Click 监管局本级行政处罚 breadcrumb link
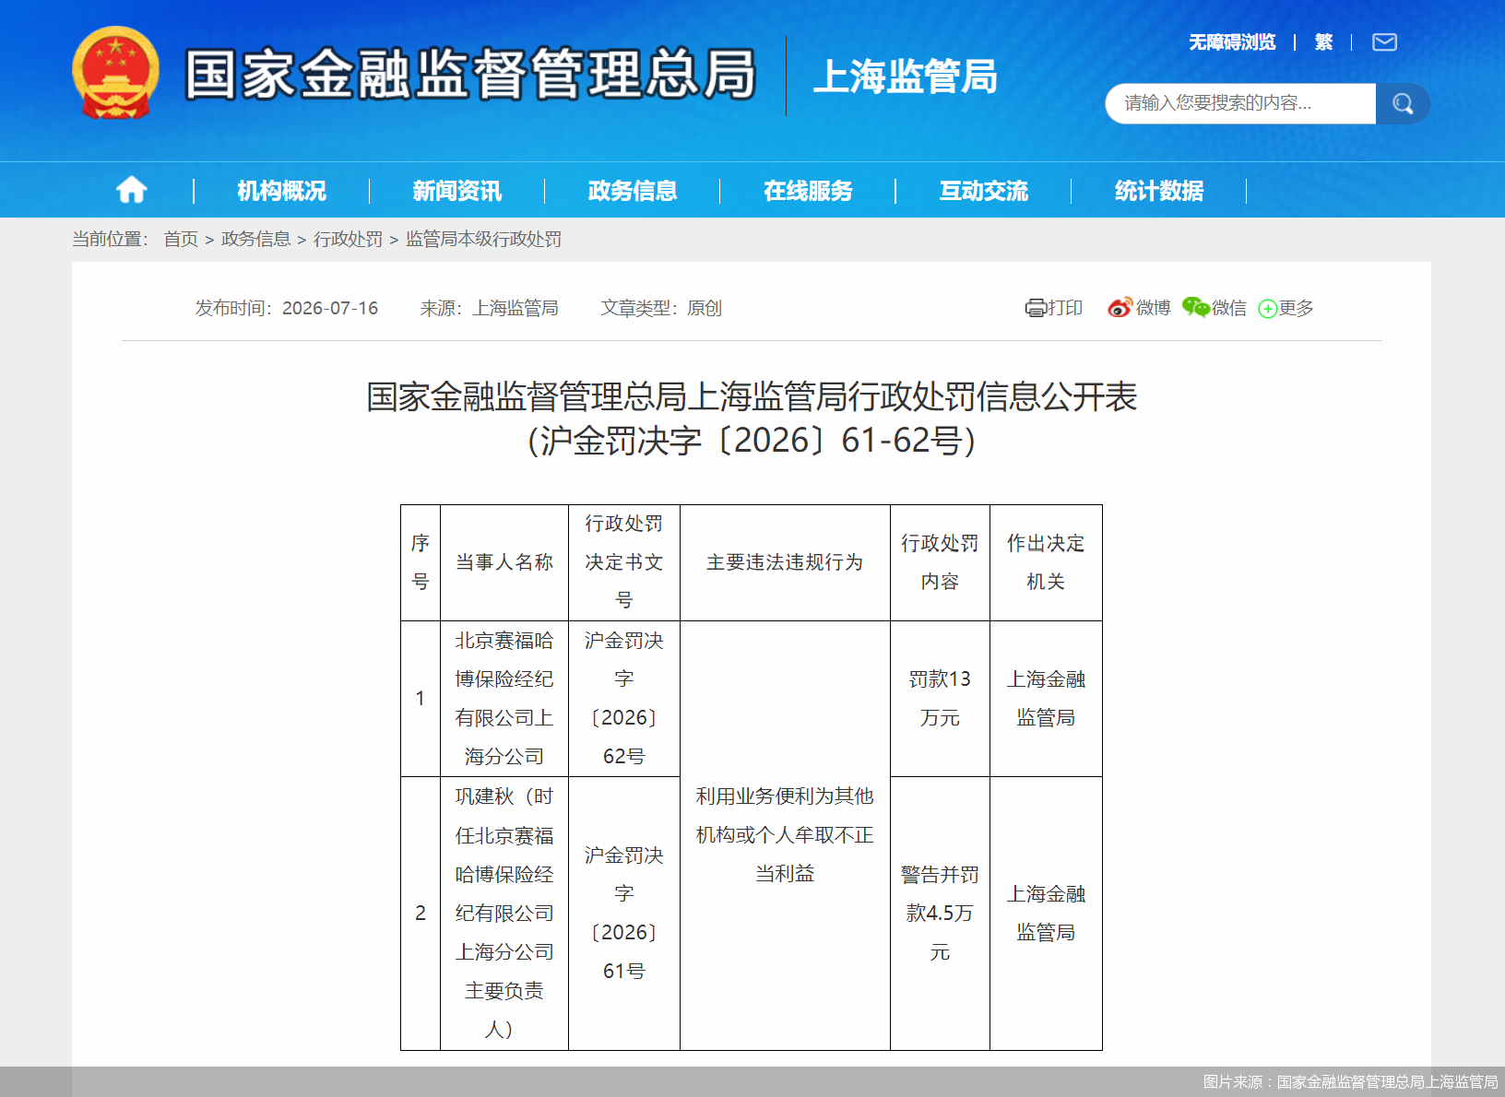 pos(483,240)
